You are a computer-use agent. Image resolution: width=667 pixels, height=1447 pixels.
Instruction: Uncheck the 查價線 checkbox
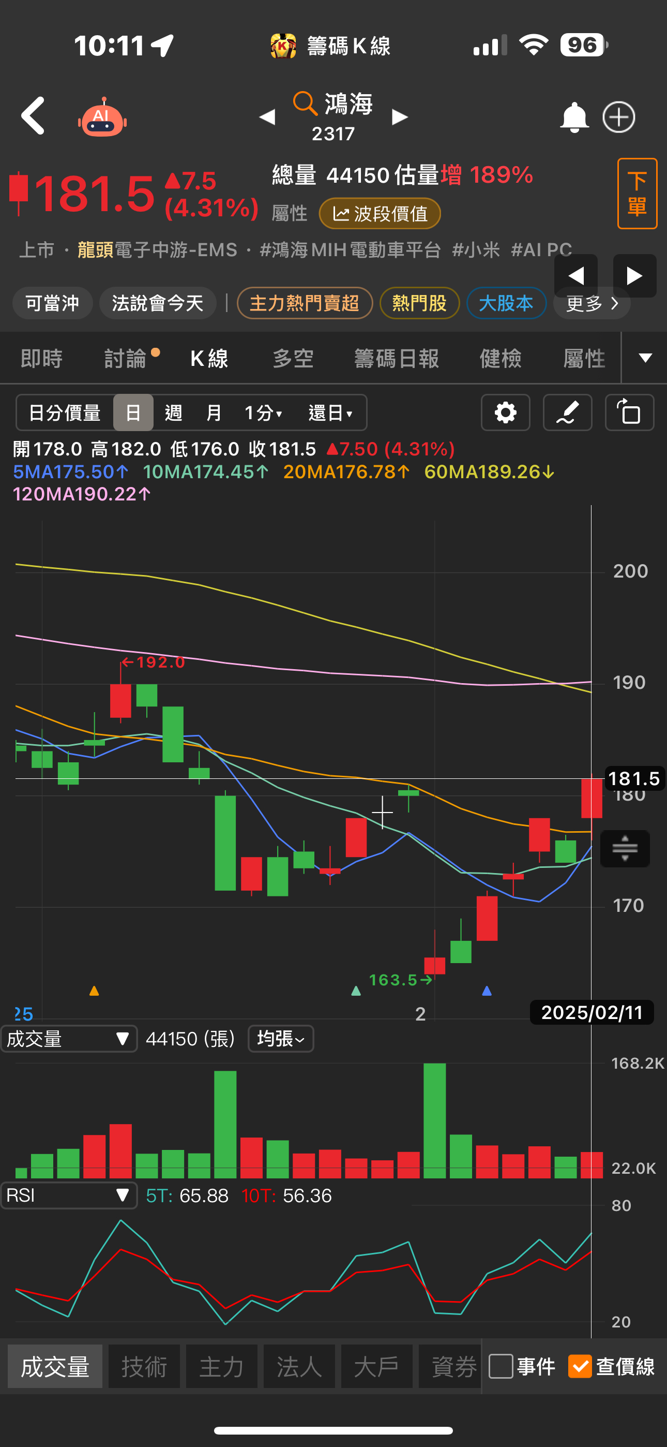pos(580,1366)
